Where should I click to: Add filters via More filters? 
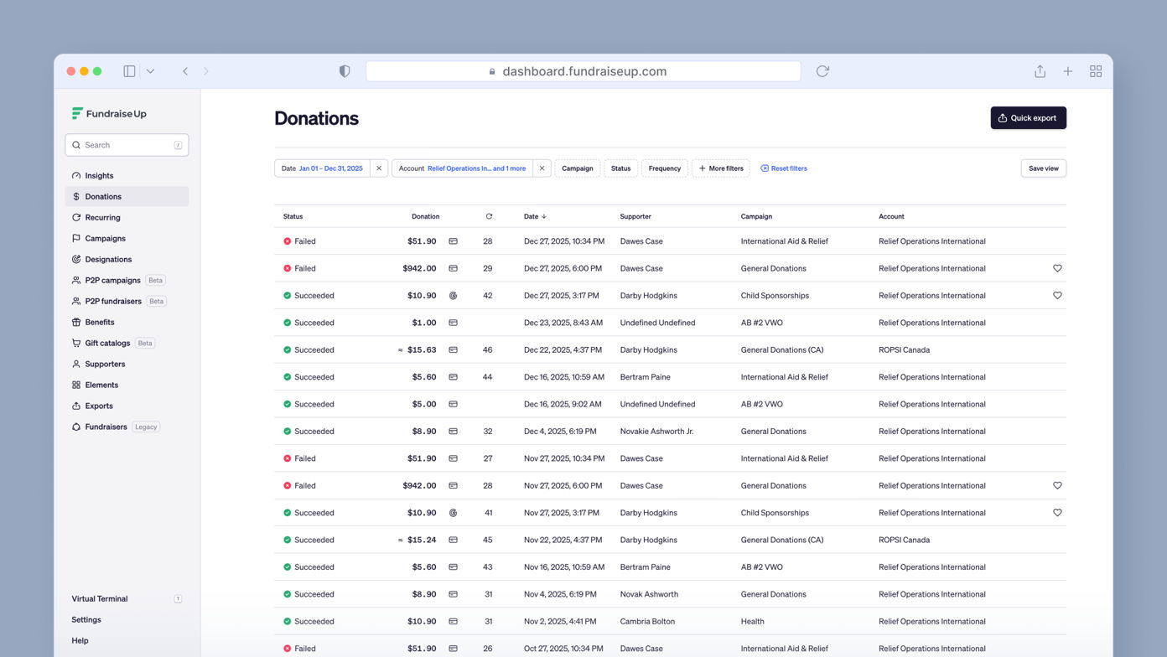(x=721, y=168)
